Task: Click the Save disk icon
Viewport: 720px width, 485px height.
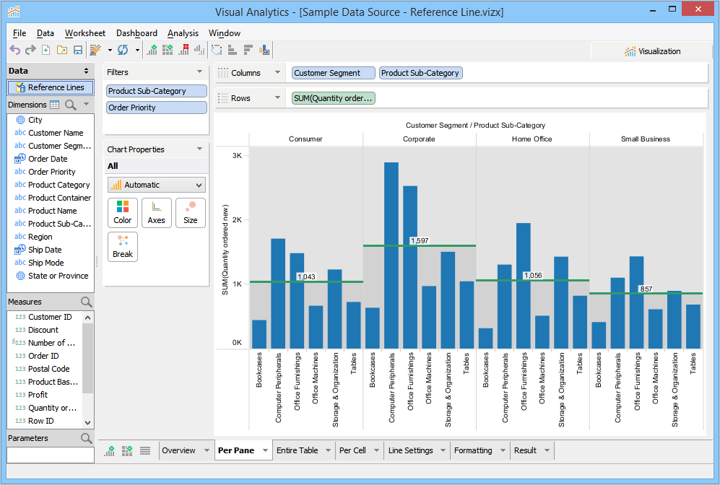Action: click(x=77, y=51)
